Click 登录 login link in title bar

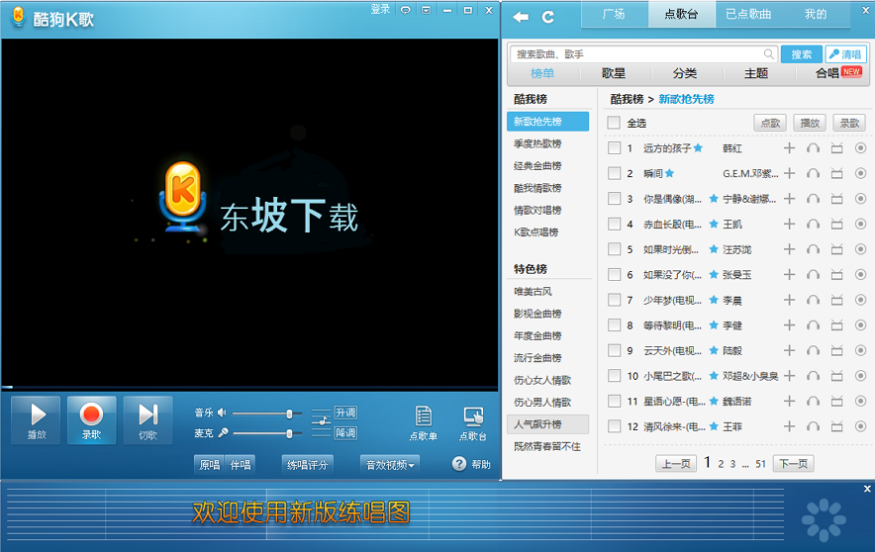(x=380, y=10)
